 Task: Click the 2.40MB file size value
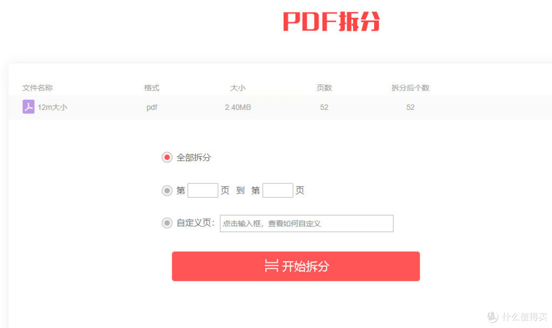click(238, 107)
